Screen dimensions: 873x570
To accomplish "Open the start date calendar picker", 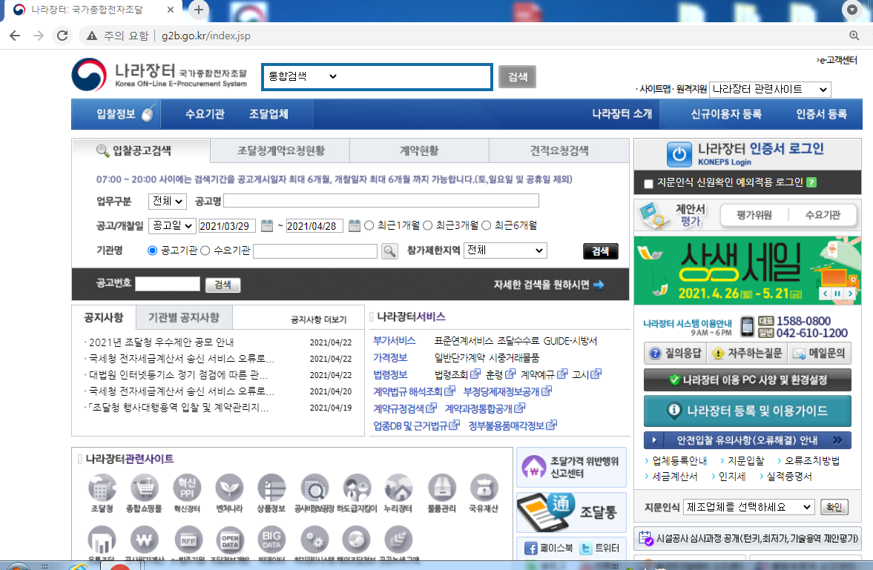I will 267,225.
